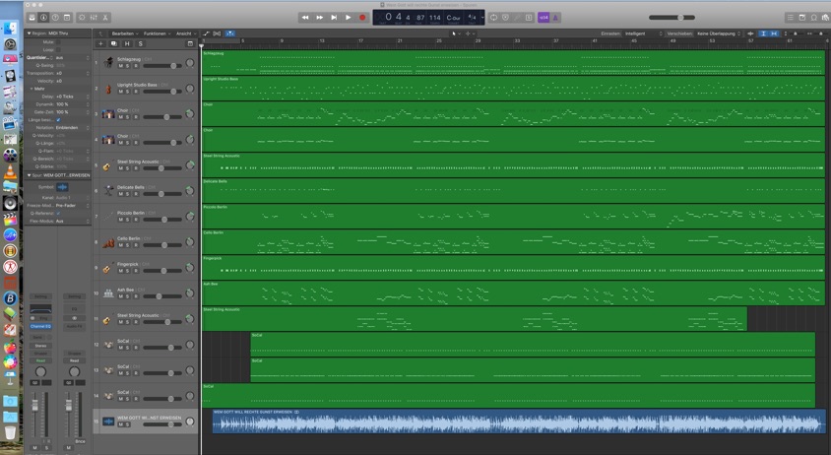
Task: Open the Flex-Modus Aus dropdown
Action: click(x=73, y=221)
